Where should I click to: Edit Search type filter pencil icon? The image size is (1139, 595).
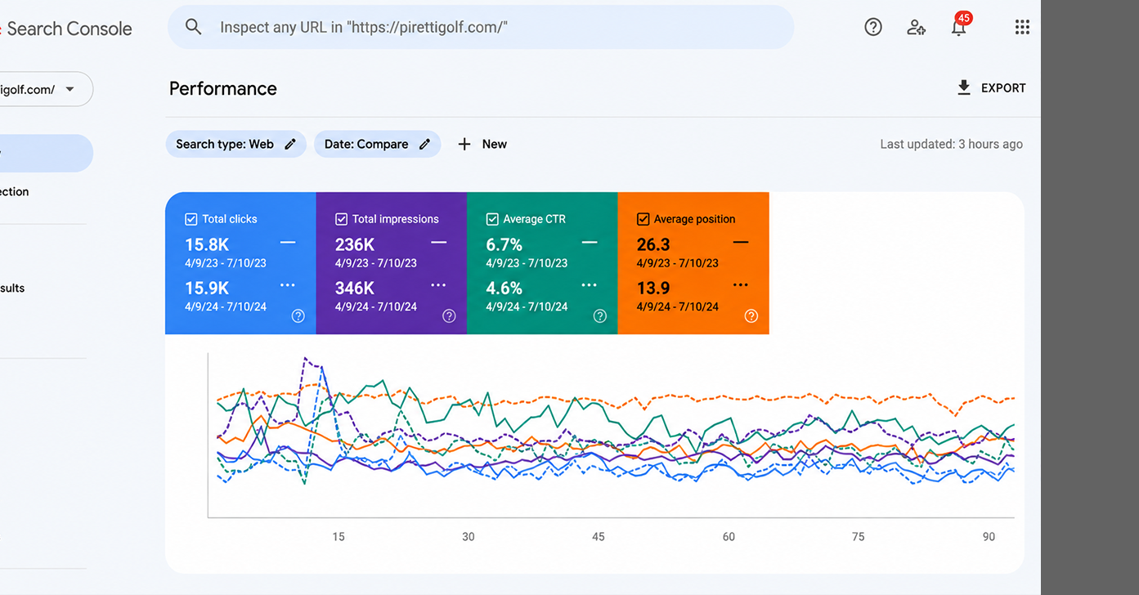coord(290,144)
